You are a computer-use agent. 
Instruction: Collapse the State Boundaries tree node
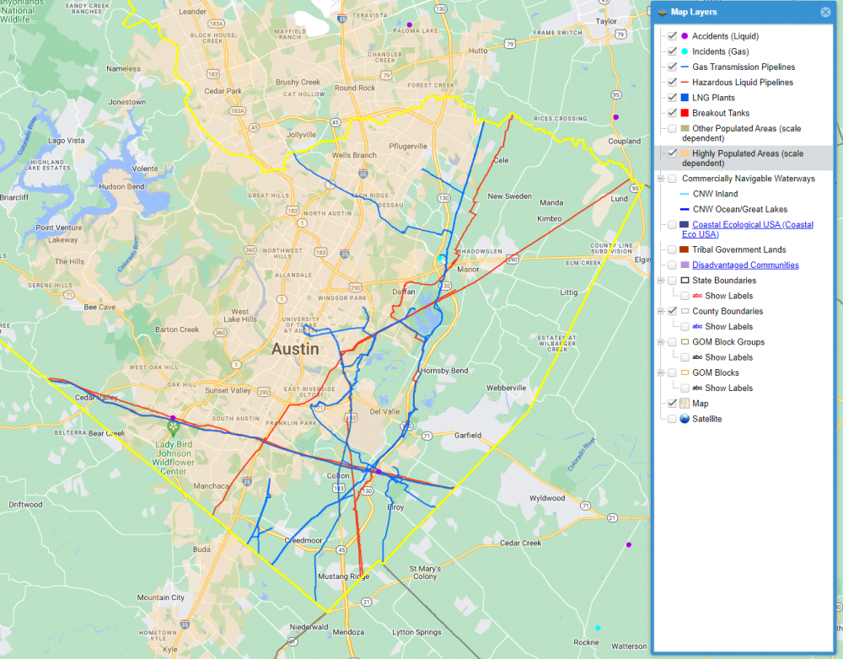660,281
